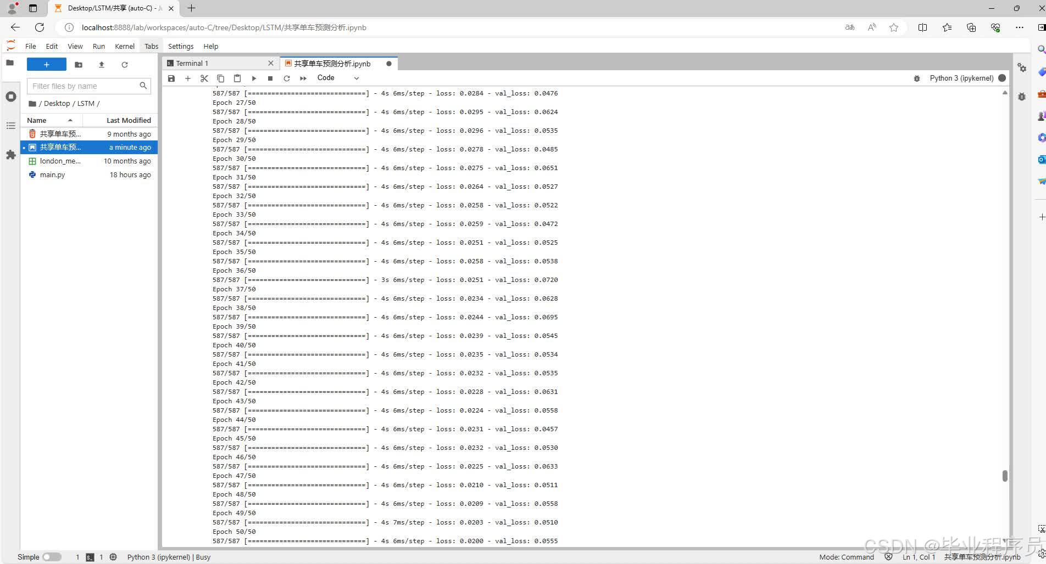Click the JupyterLab logo icon

tap(11, 46)
